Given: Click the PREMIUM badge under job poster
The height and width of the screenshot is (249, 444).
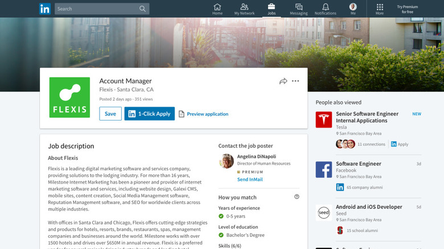Looking at the screenshot, I should pos(250,172).
